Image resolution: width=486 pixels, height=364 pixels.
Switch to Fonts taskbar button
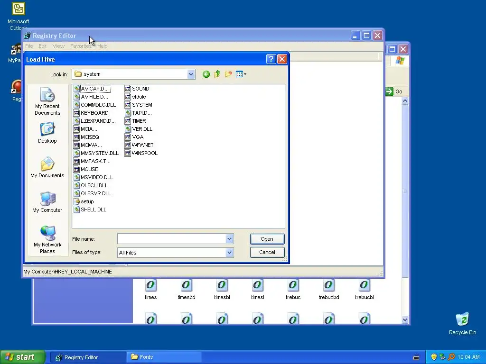tap(164, 357)
